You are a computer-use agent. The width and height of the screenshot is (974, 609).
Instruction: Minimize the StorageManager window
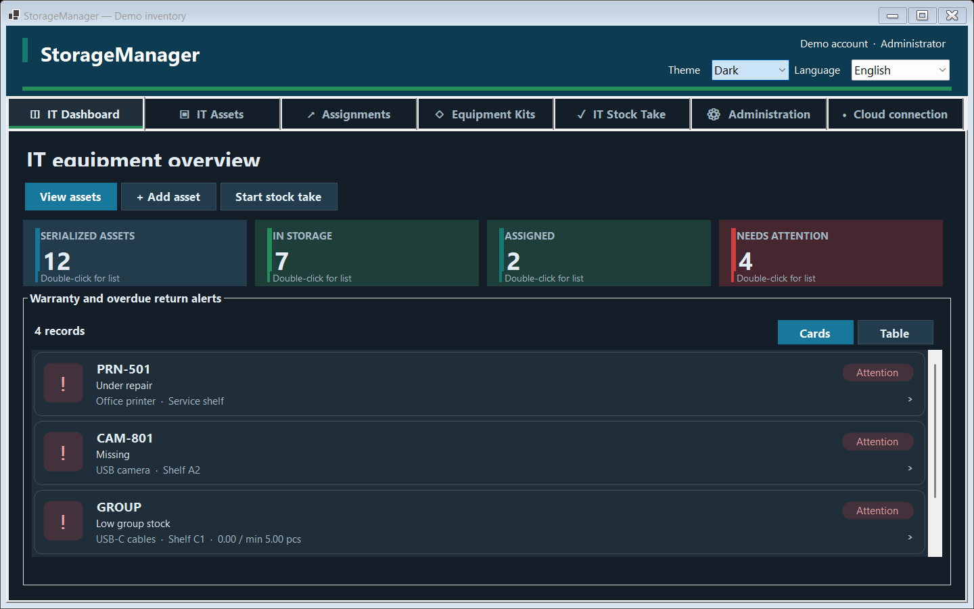[x=893, y=15]
